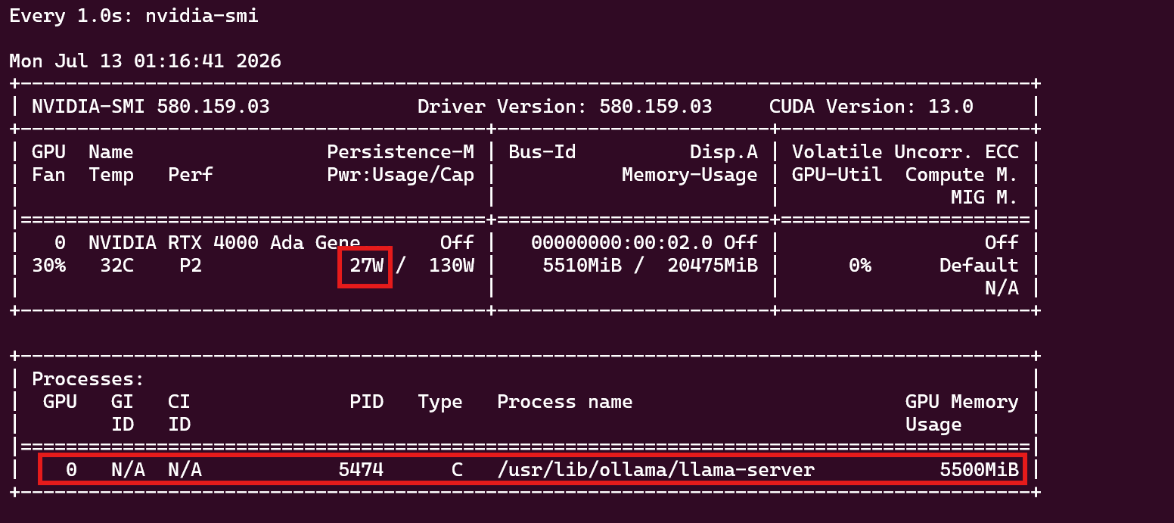1174x523 pixels.
Task: Click the 'Persistence-M' column header
Action: (400, 152)
